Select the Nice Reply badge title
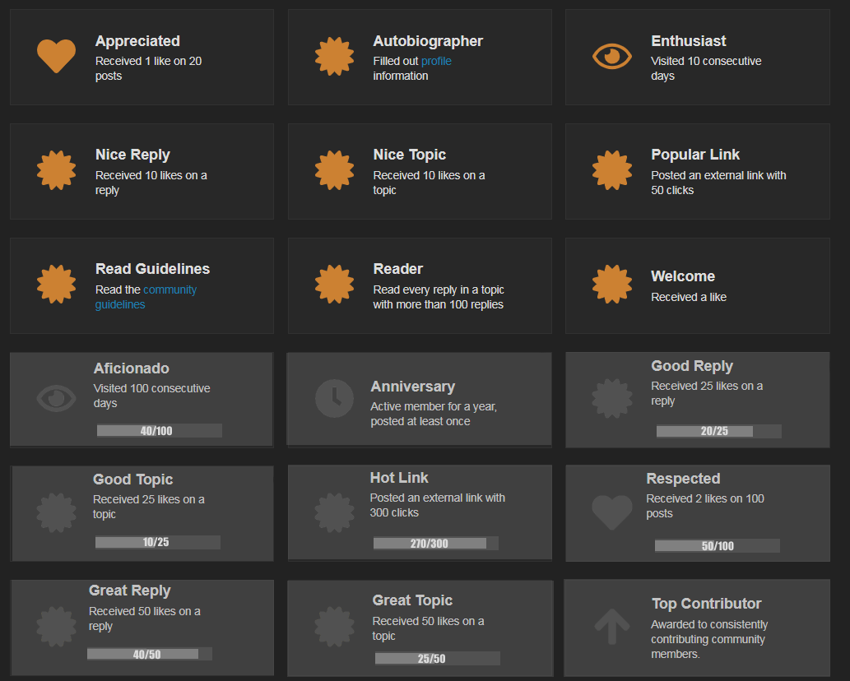The height and width of the screenshot is (681, 850). tap(132, 155)
